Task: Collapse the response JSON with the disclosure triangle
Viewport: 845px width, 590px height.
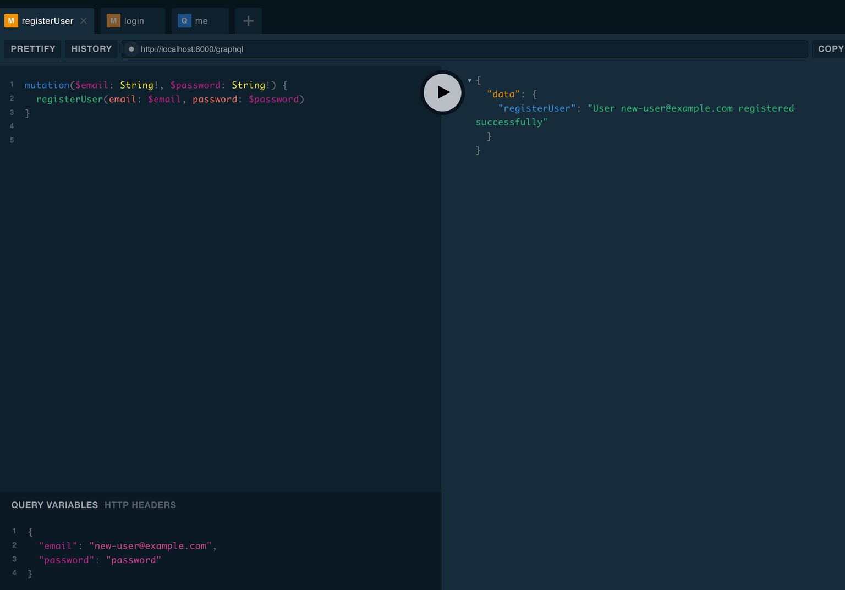Action: tap(469, 80)
